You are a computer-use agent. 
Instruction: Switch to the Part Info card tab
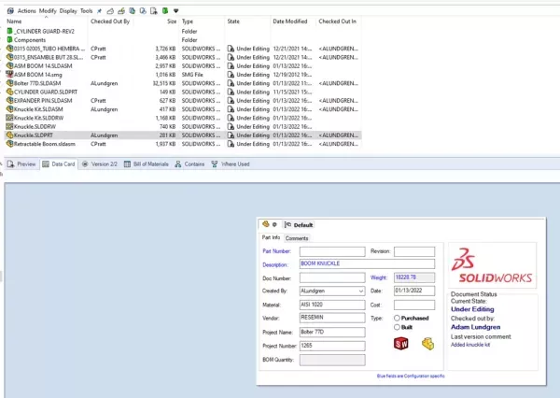pyautogui.click(x=271, y=237)
